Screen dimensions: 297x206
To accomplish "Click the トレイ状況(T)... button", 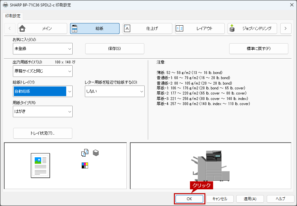I will point(43,133).
